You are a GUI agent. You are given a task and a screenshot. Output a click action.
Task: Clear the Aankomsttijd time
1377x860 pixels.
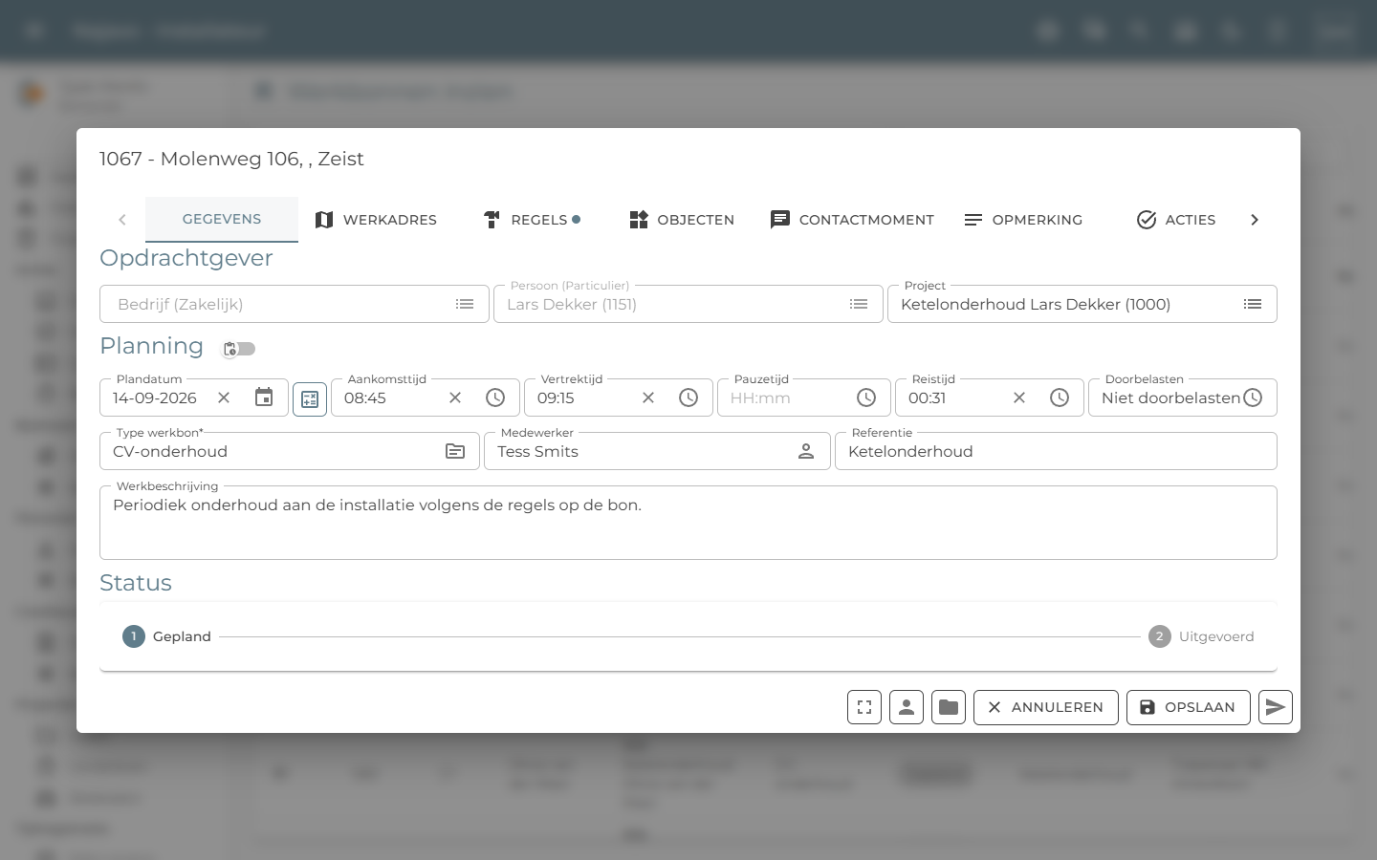pos(455,398)
